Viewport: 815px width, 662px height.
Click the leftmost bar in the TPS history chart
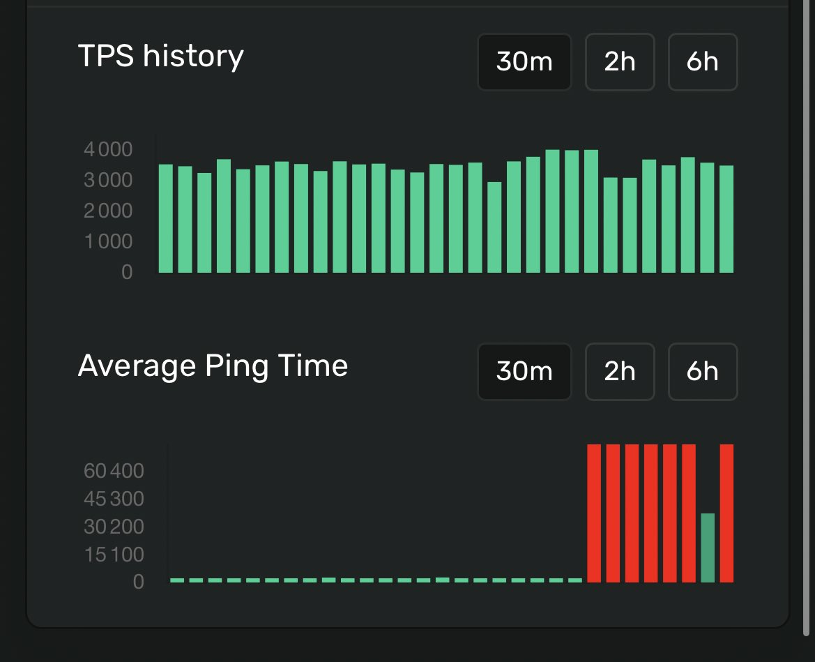(x=166, y=218)
